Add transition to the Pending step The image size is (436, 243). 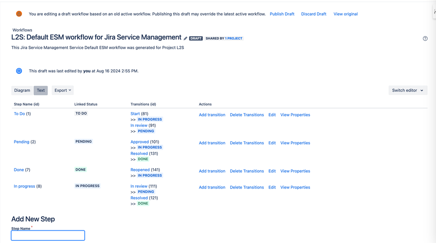(212, 143)
